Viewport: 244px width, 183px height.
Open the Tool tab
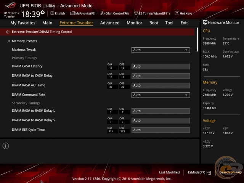click(169, 23)
